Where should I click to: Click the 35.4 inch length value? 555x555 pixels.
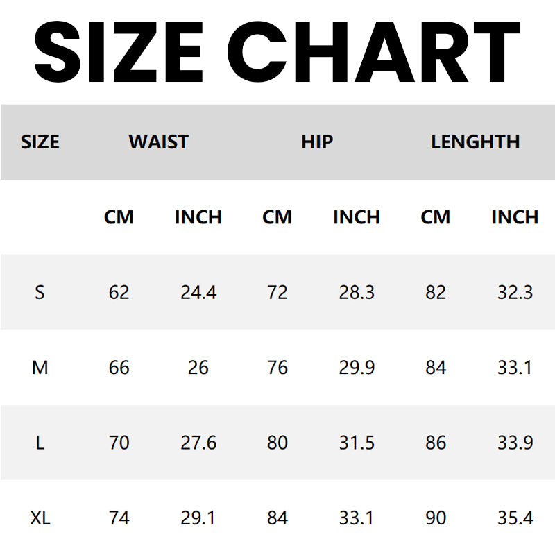point(515,518)
